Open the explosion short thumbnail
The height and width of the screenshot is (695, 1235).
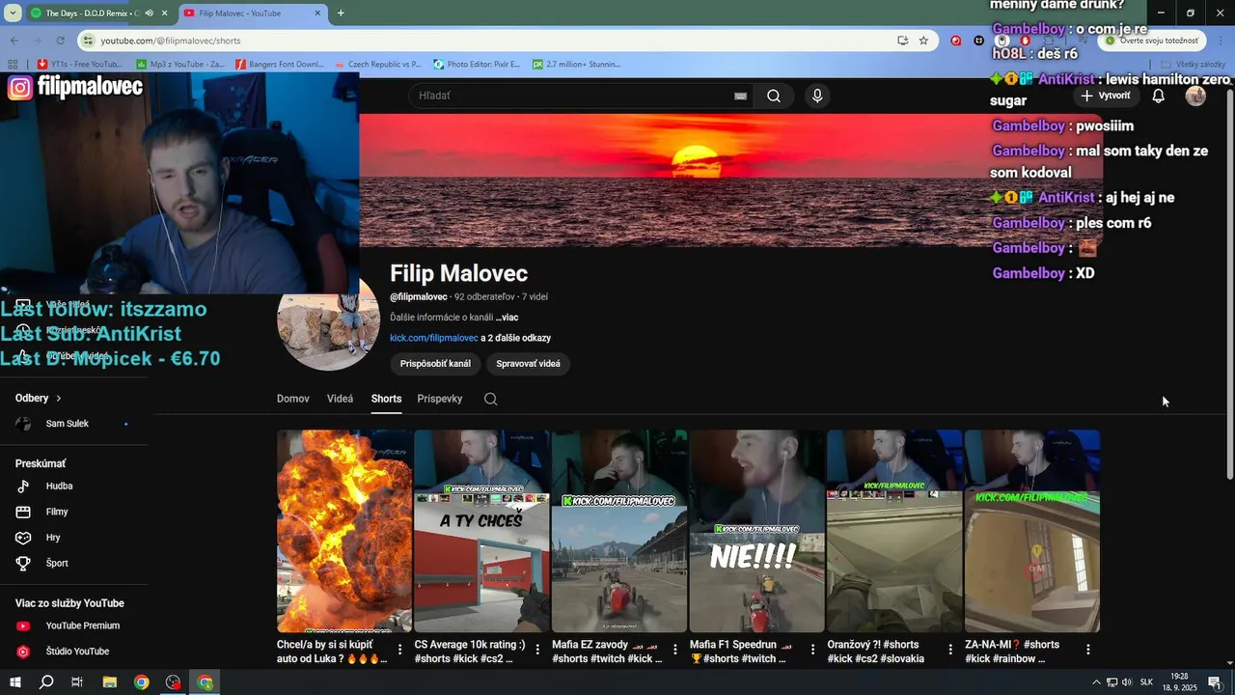(344, 531)
